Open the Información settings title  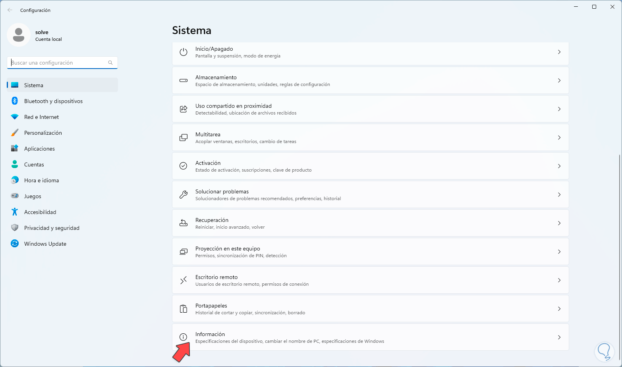[210, 334]
